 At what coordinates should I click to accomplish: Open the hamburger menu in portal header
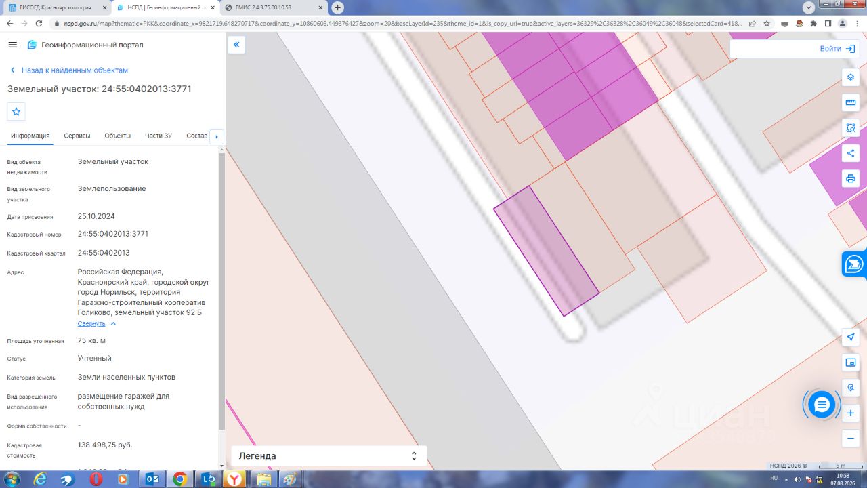click(12, 45)
